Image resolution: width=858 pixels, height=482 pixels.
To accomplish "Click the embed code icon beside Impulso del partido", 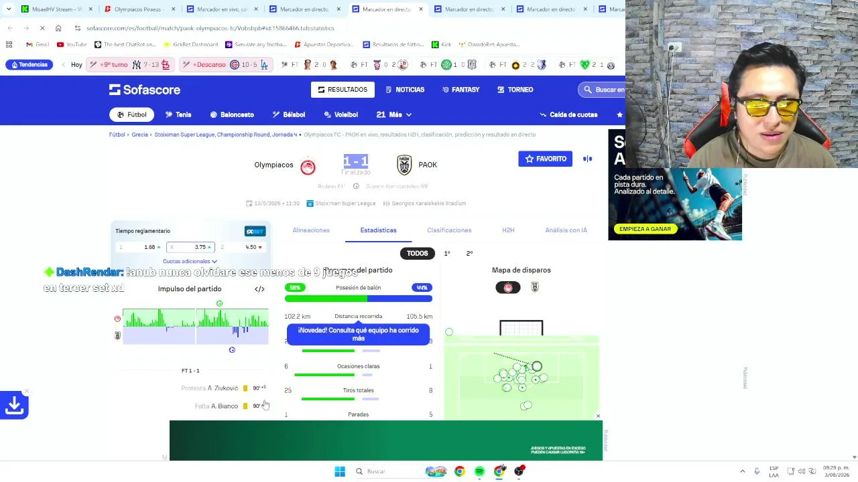I will point(259,289).
